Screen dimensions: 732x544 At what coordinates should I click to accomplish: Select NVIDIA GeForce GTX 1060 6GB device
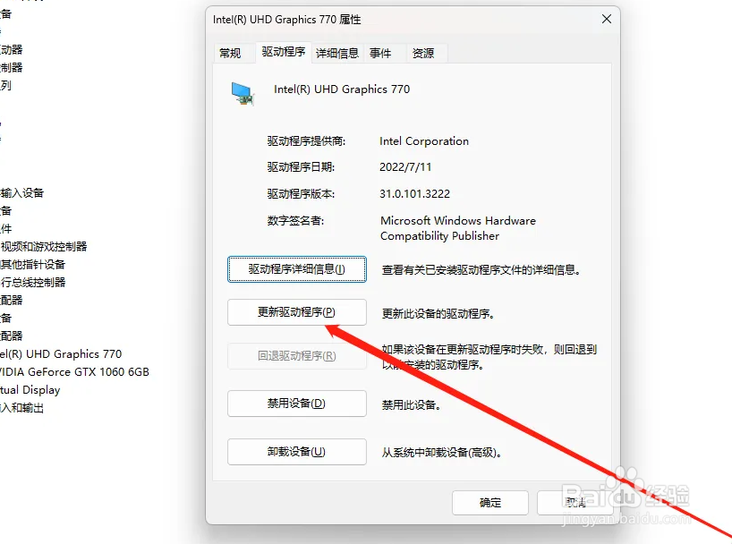click(x=74, y=372)
